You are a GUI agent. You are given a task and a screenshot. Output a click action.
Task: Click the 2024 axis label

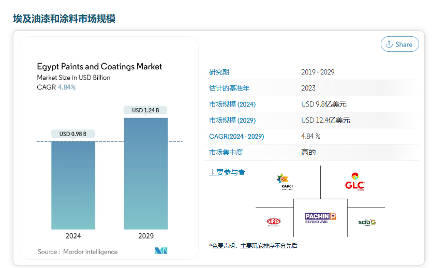click(73, 236)
